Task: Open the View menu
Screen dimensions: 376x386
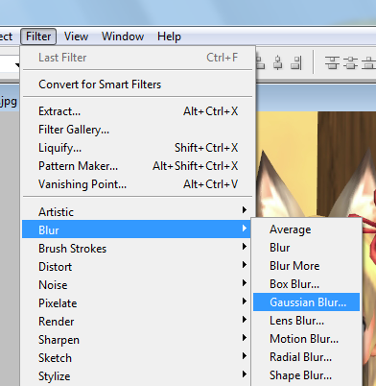Action: coord(76,36)
